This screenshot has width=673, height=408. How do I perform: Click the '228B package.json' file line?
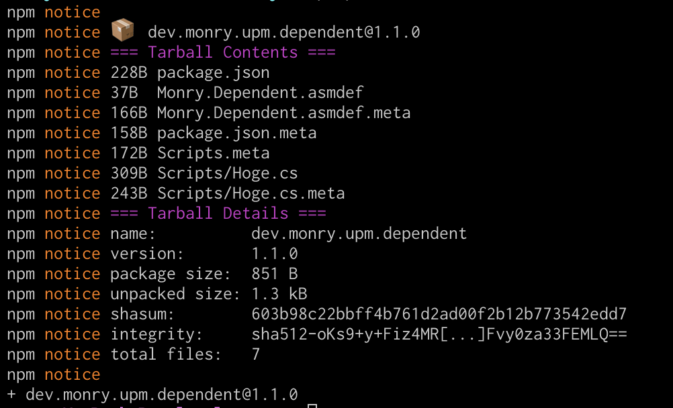[190, 72]
